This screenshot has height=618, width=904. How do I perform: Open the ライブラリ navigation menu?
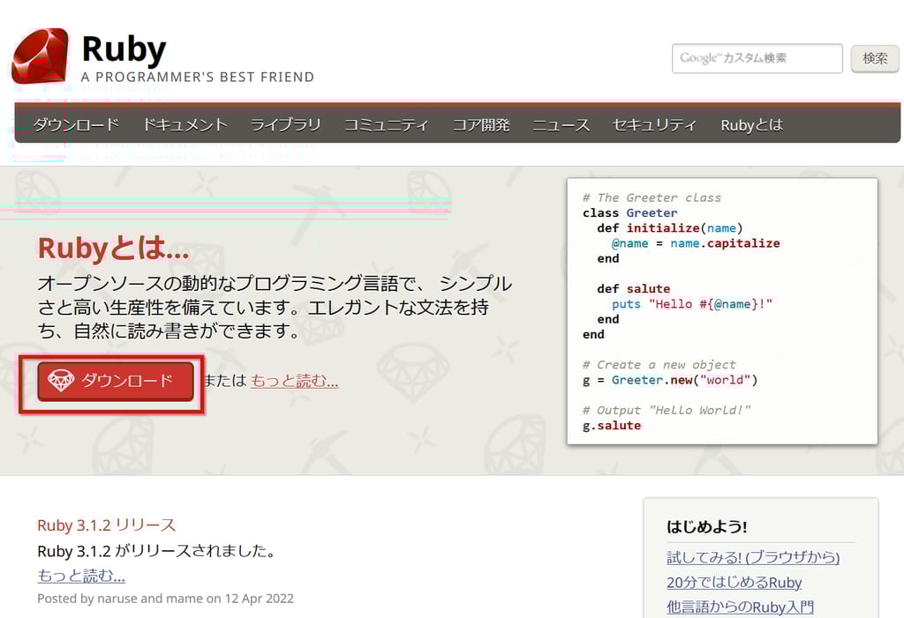click(284, 125)
